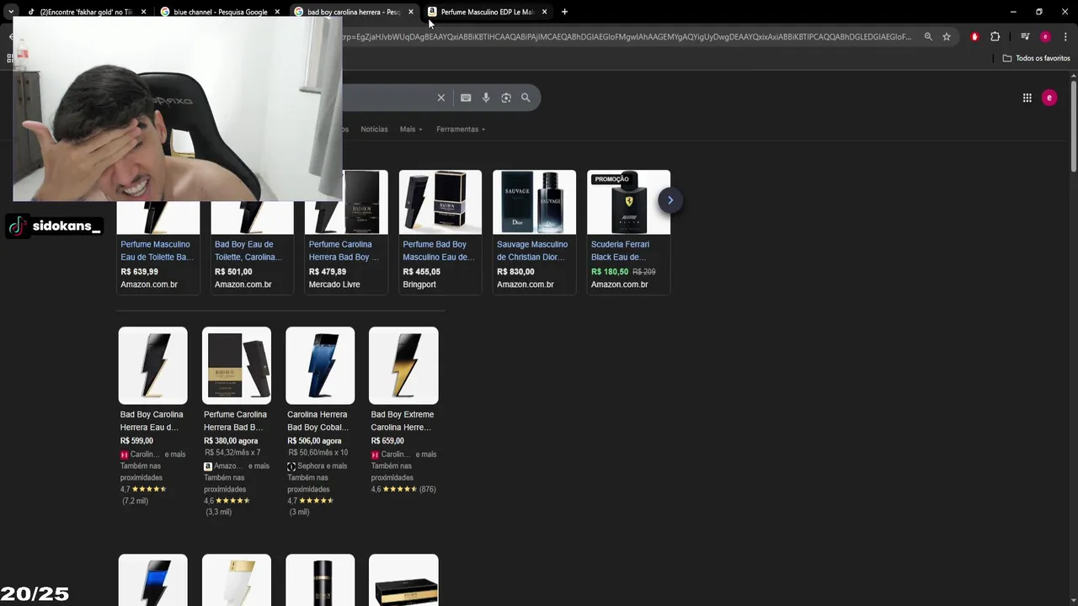Switch to 'blue channel' Google tab
The width and height of the screenshot is (1078, 606).
pos(221,12)
